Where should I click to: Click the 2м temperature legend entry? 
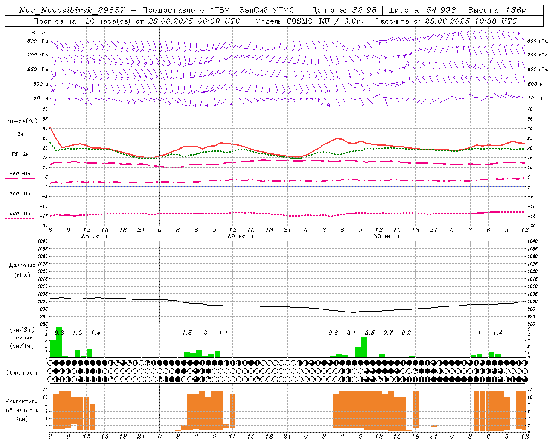click(x=20, y=134)
